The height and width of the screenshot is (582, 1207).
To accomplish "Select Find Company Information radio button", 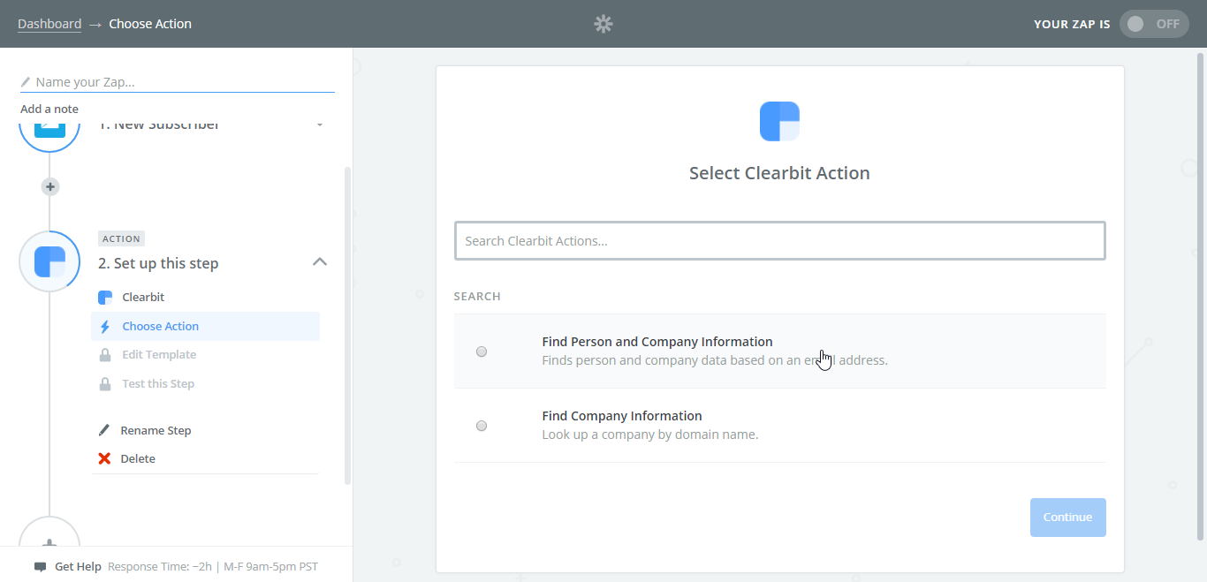I will click(x=482, y=426).
